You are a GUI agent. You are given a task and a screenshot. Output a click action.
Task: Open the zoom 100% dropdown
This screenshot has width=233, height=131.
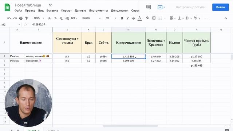(39, 18)
